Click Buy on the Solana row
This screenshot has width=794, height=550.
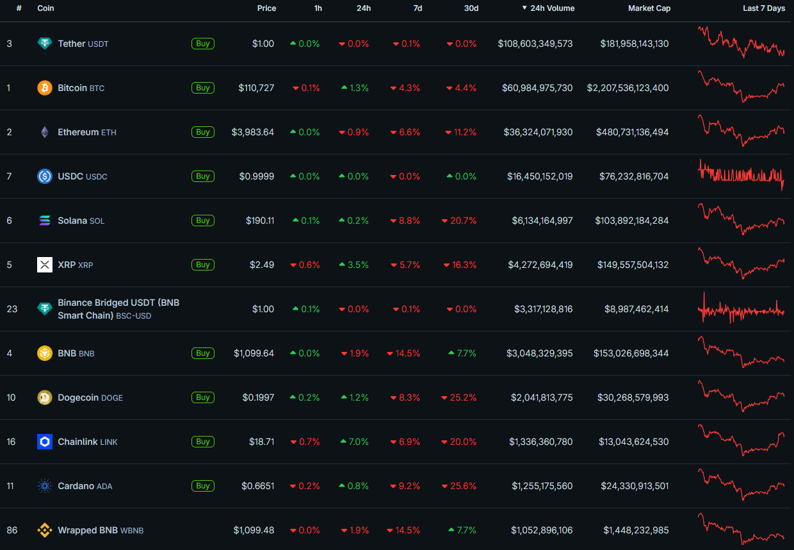coord(203,221)
